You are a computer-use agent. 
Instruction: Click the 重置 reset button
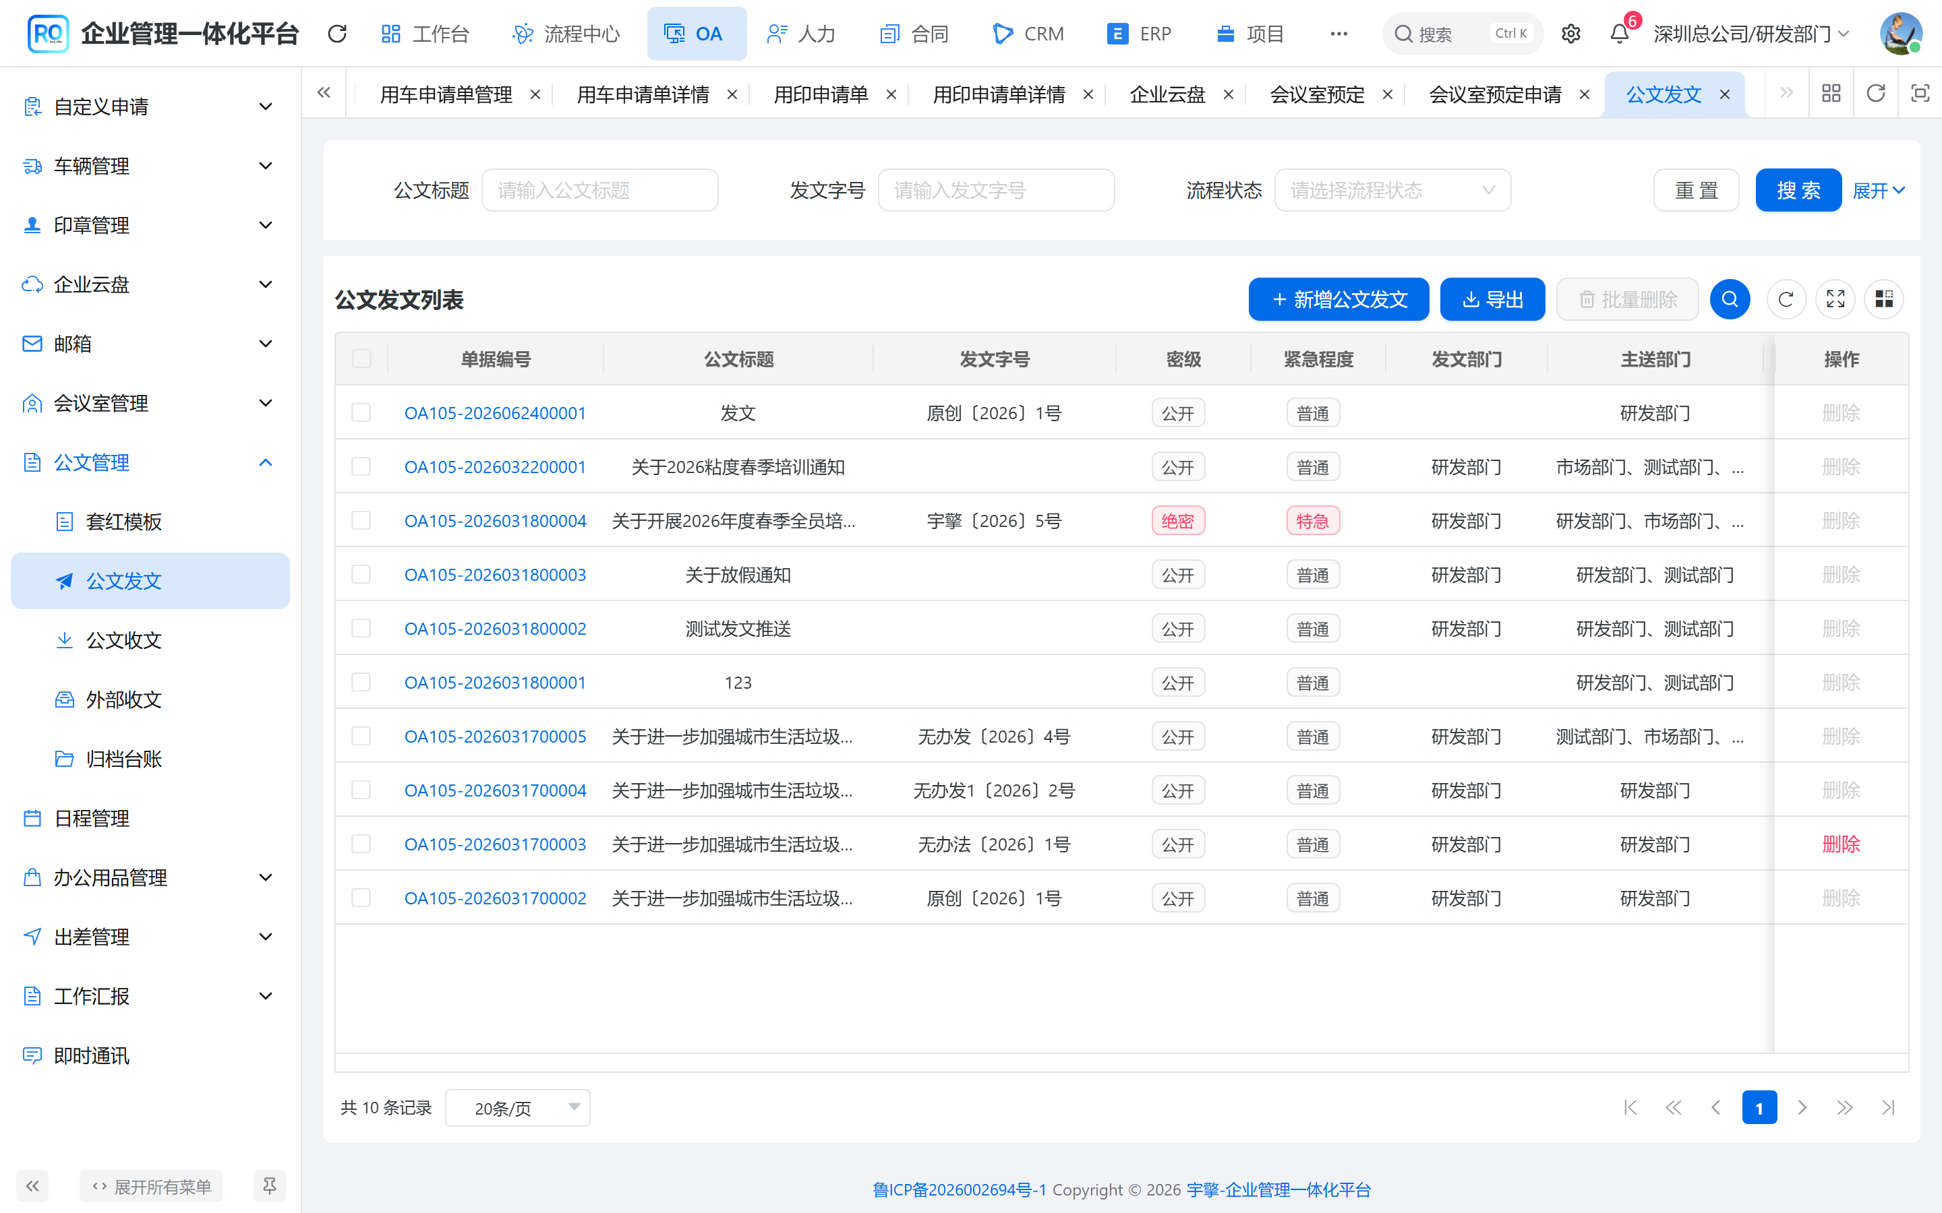point(1696,190)
